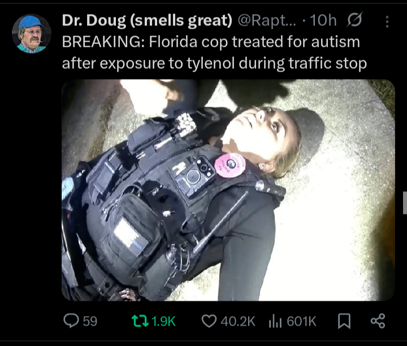
Task: Click the 1.9K reposts count
Action: point(163,321)
